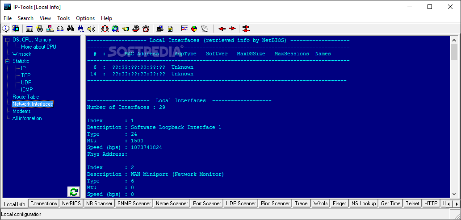Click the scrollbar up arrow in output pane
Screen dimensions: 461x220
[454, 40]
